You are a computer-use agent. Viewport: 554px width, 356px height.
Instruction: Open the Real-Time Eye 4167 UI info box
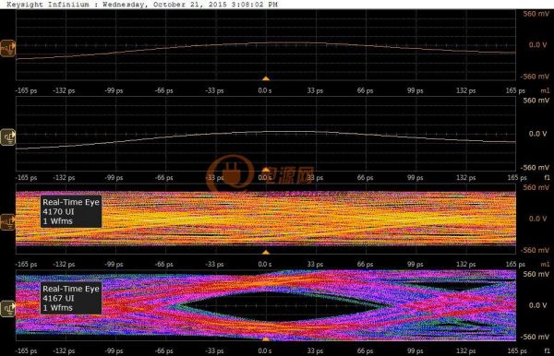[71, 298]
